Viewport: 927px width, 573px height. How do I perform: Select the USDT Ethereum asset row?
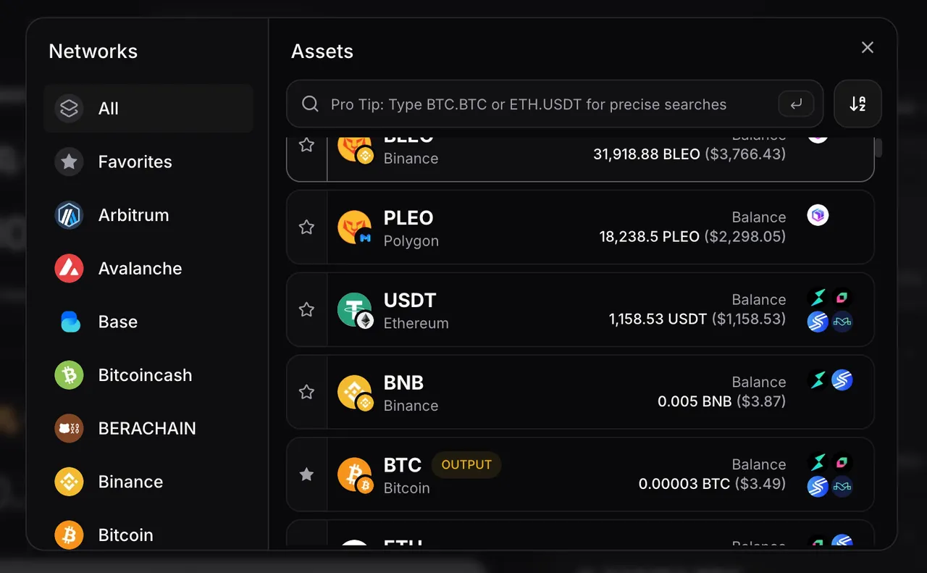[580, 310]
